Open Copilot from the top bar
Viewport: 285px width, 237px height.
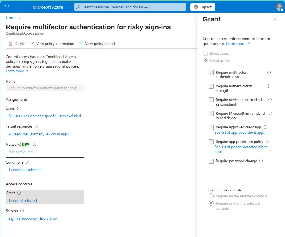pos(203,7)
